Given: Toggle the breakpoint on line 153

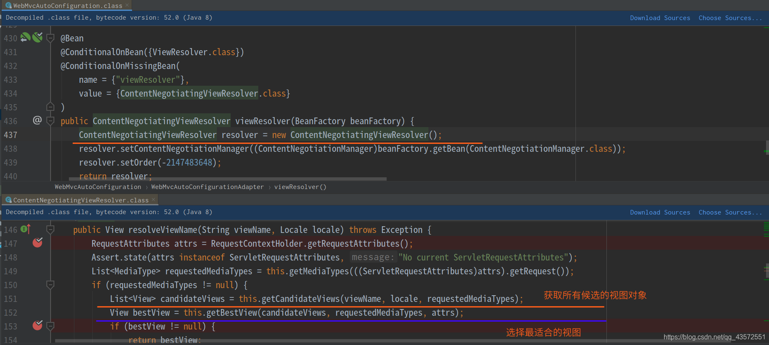Looking at the screenshot, I should click(x=38, y=325).
